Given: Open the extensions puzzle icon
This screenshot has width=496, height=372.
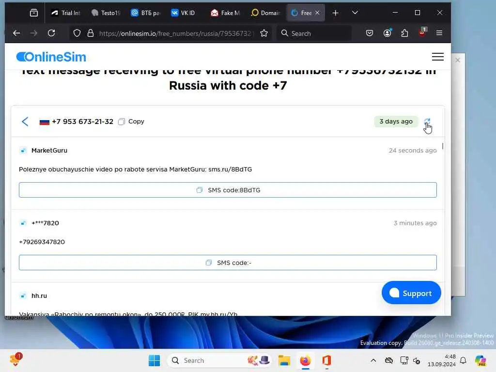Looking at the screenshot, I should click(x=404, y=33).
